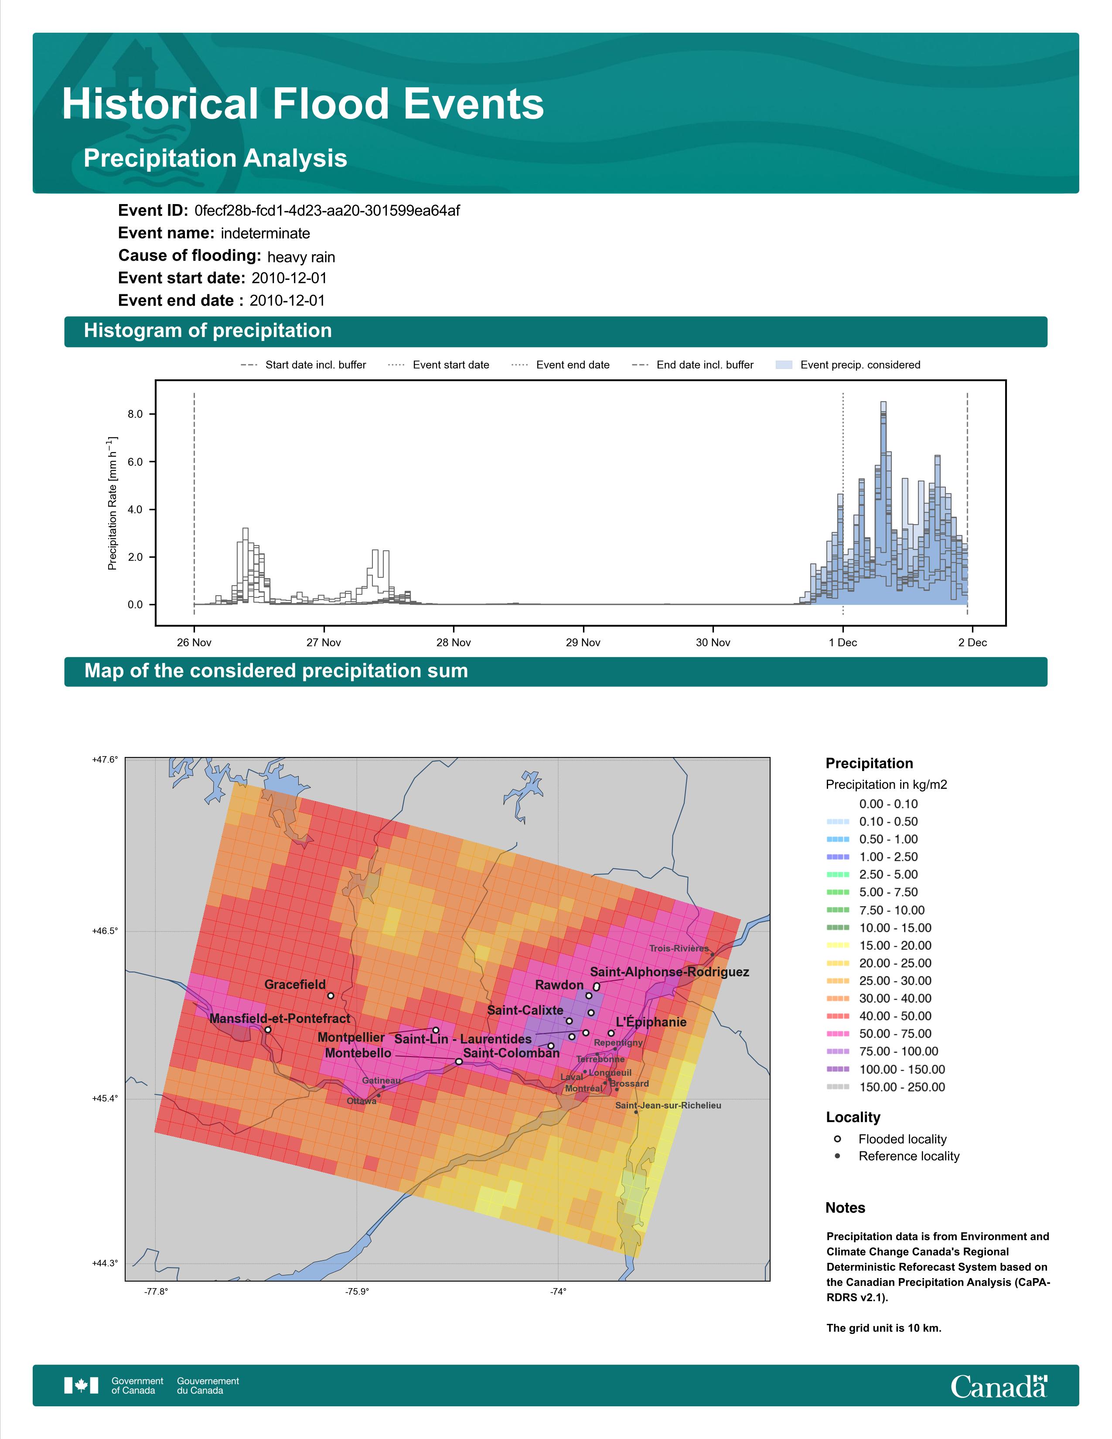1112x1439 pixels.
Task: Click the Trois-Rivières reference point
Action: [712, 954]
